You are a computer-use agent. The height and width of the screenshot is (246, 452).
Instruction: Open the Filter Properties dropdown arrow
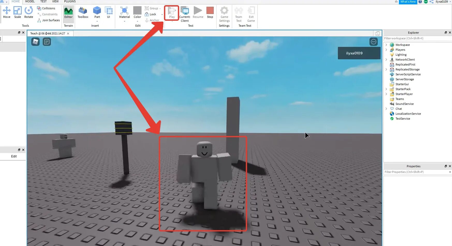pos(450,172)
